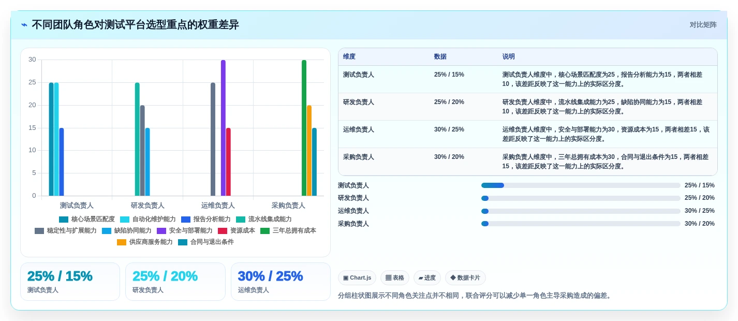The width and height of the screenshot is (738, 321).
Task: Click the red 资源成本 bar in chart
Action: click(228, 162)
